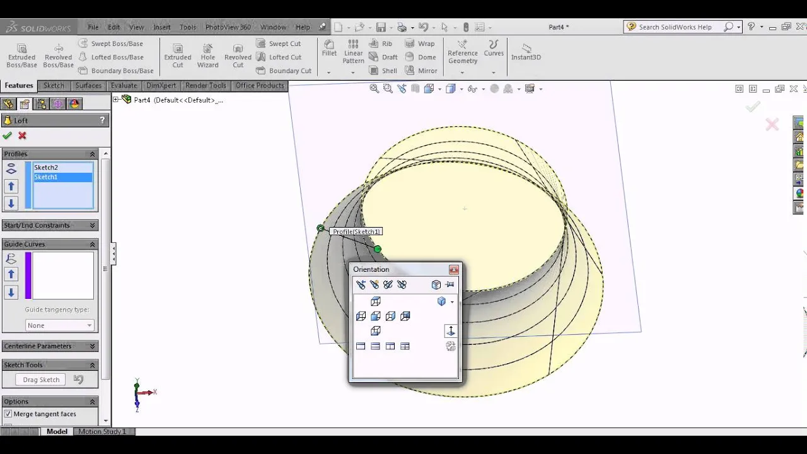Open the Edit menu
The image size is (807, 454).
coord(113,27)
